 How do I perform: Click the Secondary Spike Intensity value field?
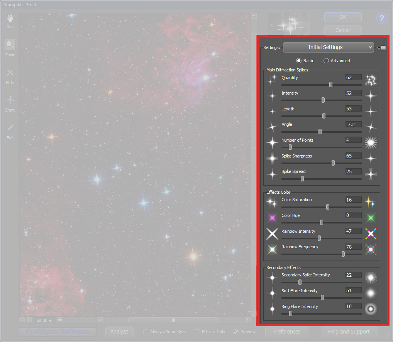(x=353, y=275)
